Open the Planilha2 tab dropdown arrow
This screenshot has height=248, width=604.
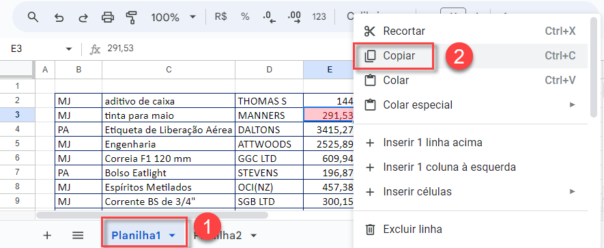[x=253, y=235]
